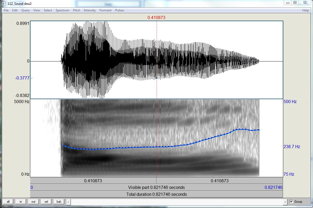Viewport: 313px width, 208px height.
Task: Click the window start time 0
Action: click(32, 188)
